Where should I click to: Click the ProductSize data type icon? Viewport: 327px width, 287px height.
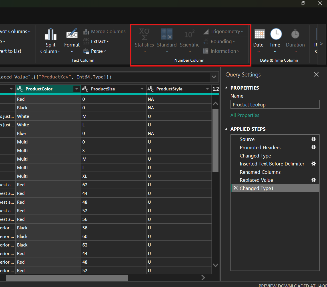[85, 89]
